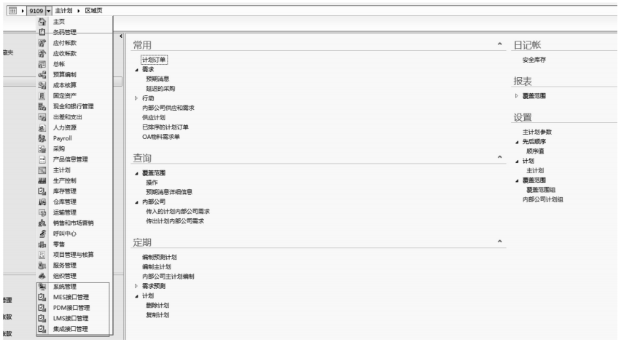The image size is (621, 342).
Task: Click 区域页 in the address breadcrumb
Action: click(94, 11)
